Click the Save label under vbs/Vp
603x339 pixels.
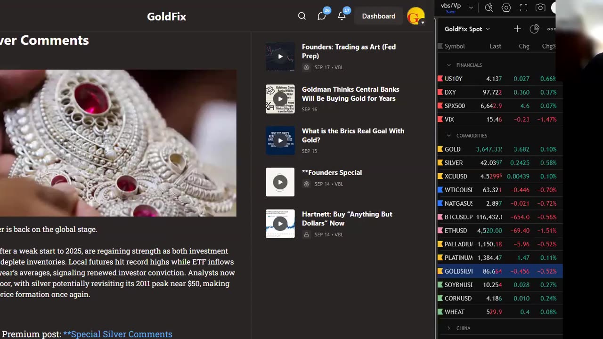(x=450, y=12)
